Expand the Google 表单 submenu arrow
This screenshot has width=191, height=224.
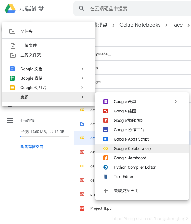(x=176, y=102)
